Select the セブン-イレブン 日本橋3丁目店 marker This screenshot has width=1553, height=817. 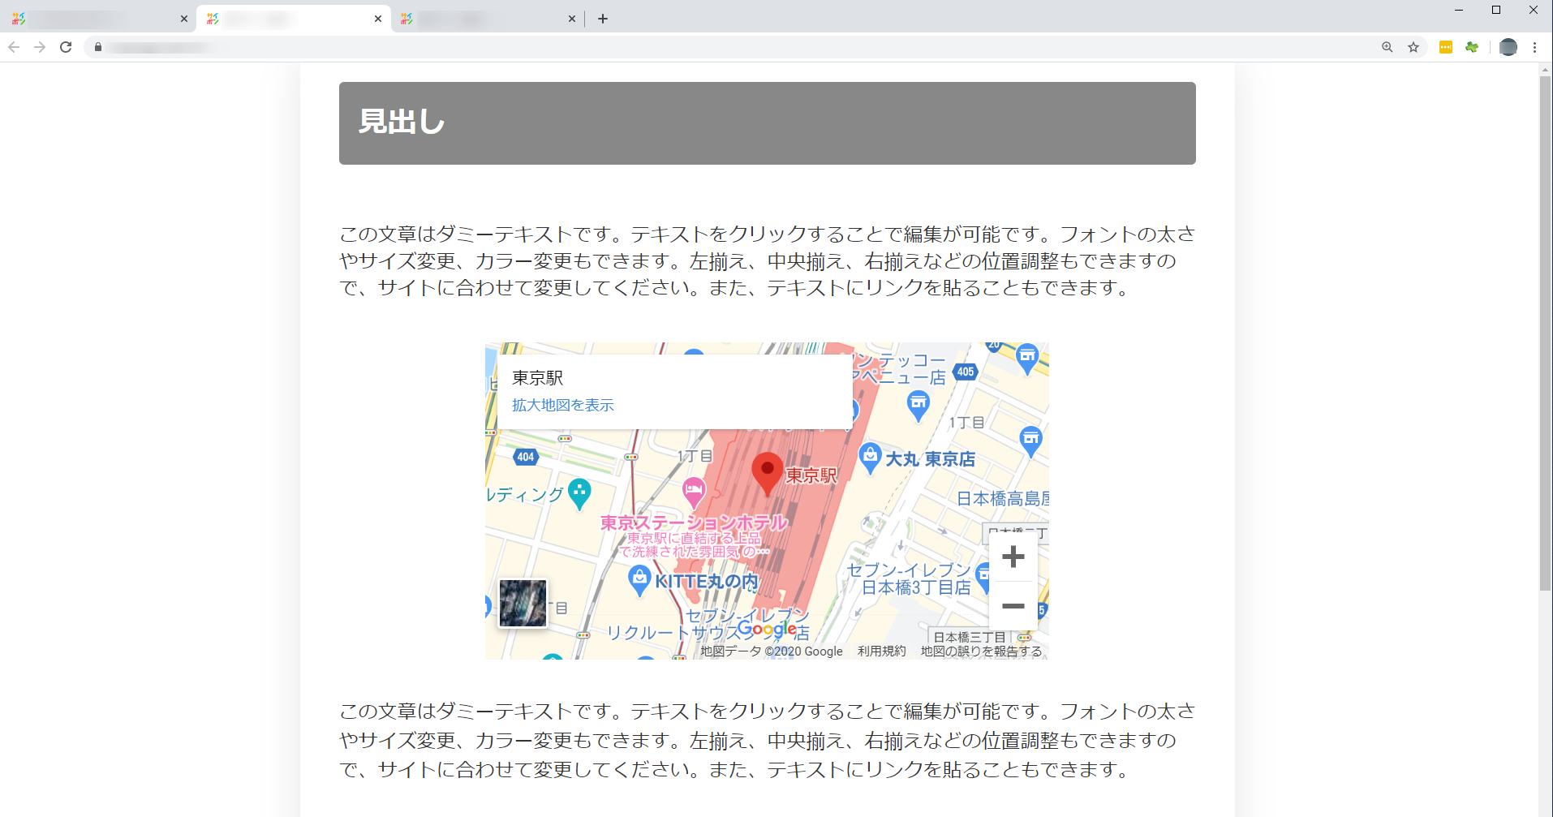pyautogui.click(x=984, y=577)
